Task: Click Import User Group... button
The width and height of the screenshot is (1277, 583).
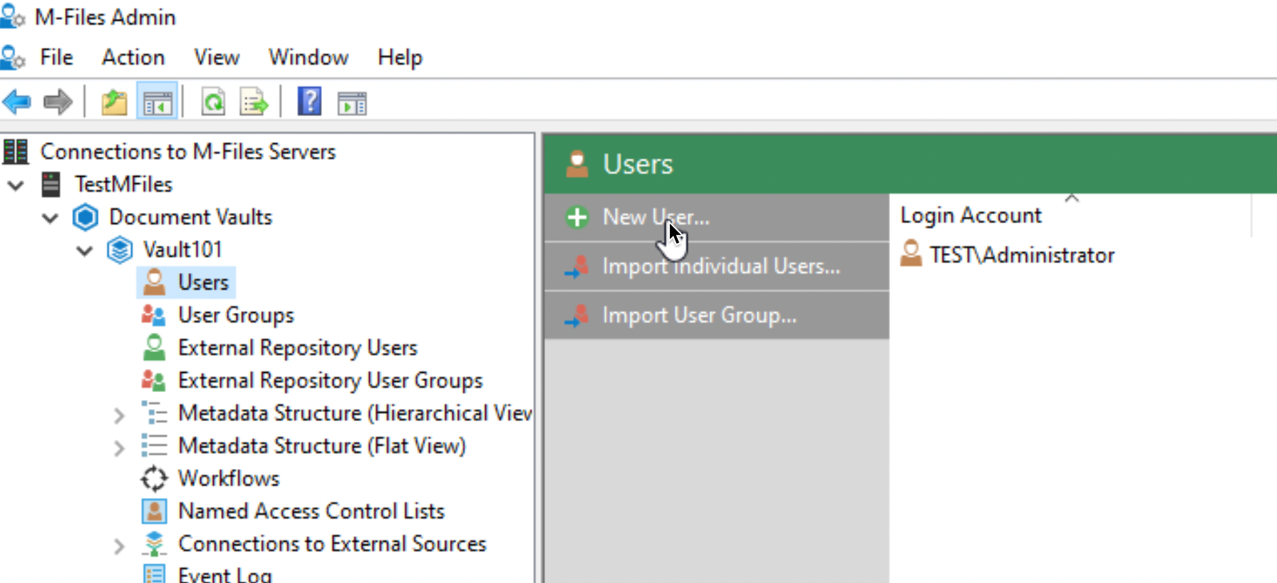Action: pyautogui.click(x=717, y=315)
